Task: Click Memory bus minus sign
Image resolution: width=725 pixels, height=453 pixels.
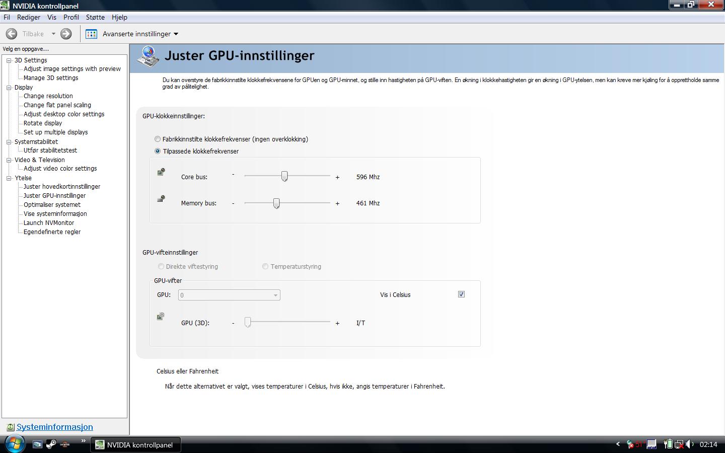Action: pos(233,203)
